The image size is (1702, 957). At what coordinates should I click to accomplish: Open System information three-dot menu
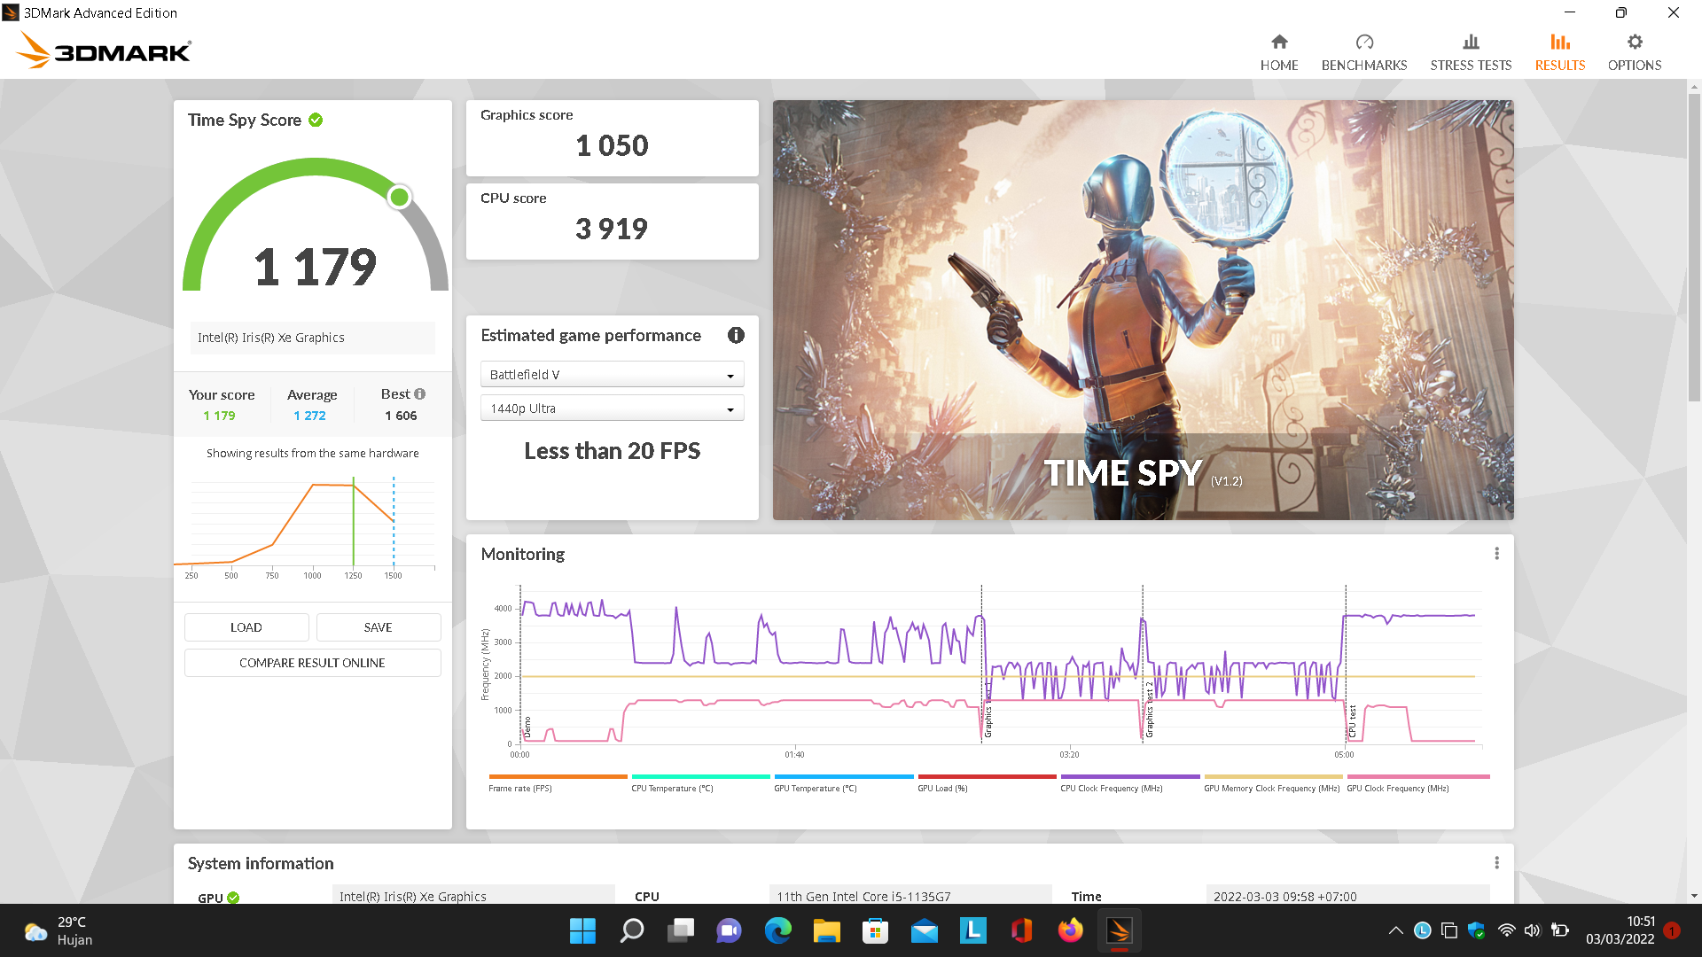point(1497,863)
